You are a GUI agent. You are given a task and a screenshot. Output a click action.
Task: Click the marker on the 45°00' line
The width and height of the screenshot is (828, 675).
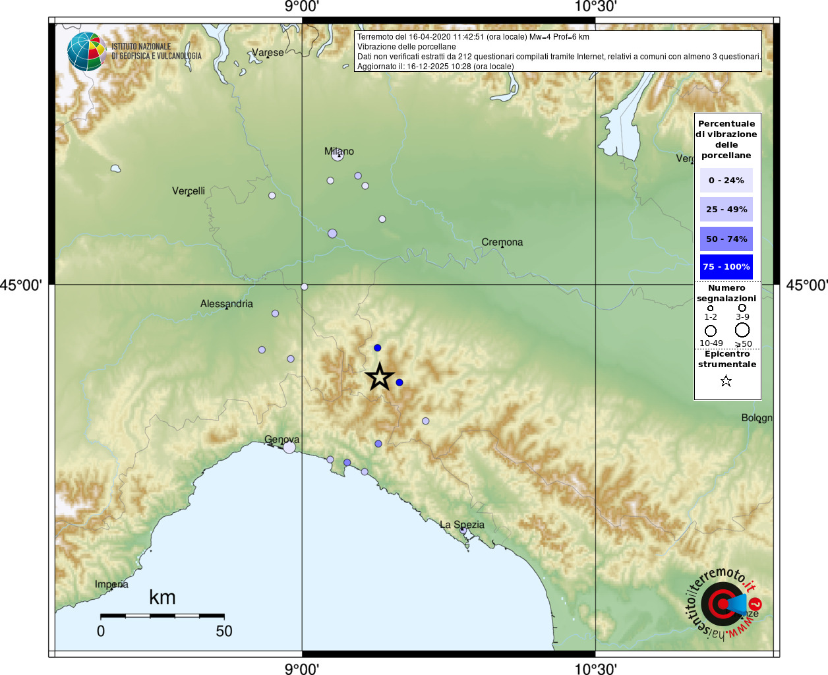tap(304, 287)
